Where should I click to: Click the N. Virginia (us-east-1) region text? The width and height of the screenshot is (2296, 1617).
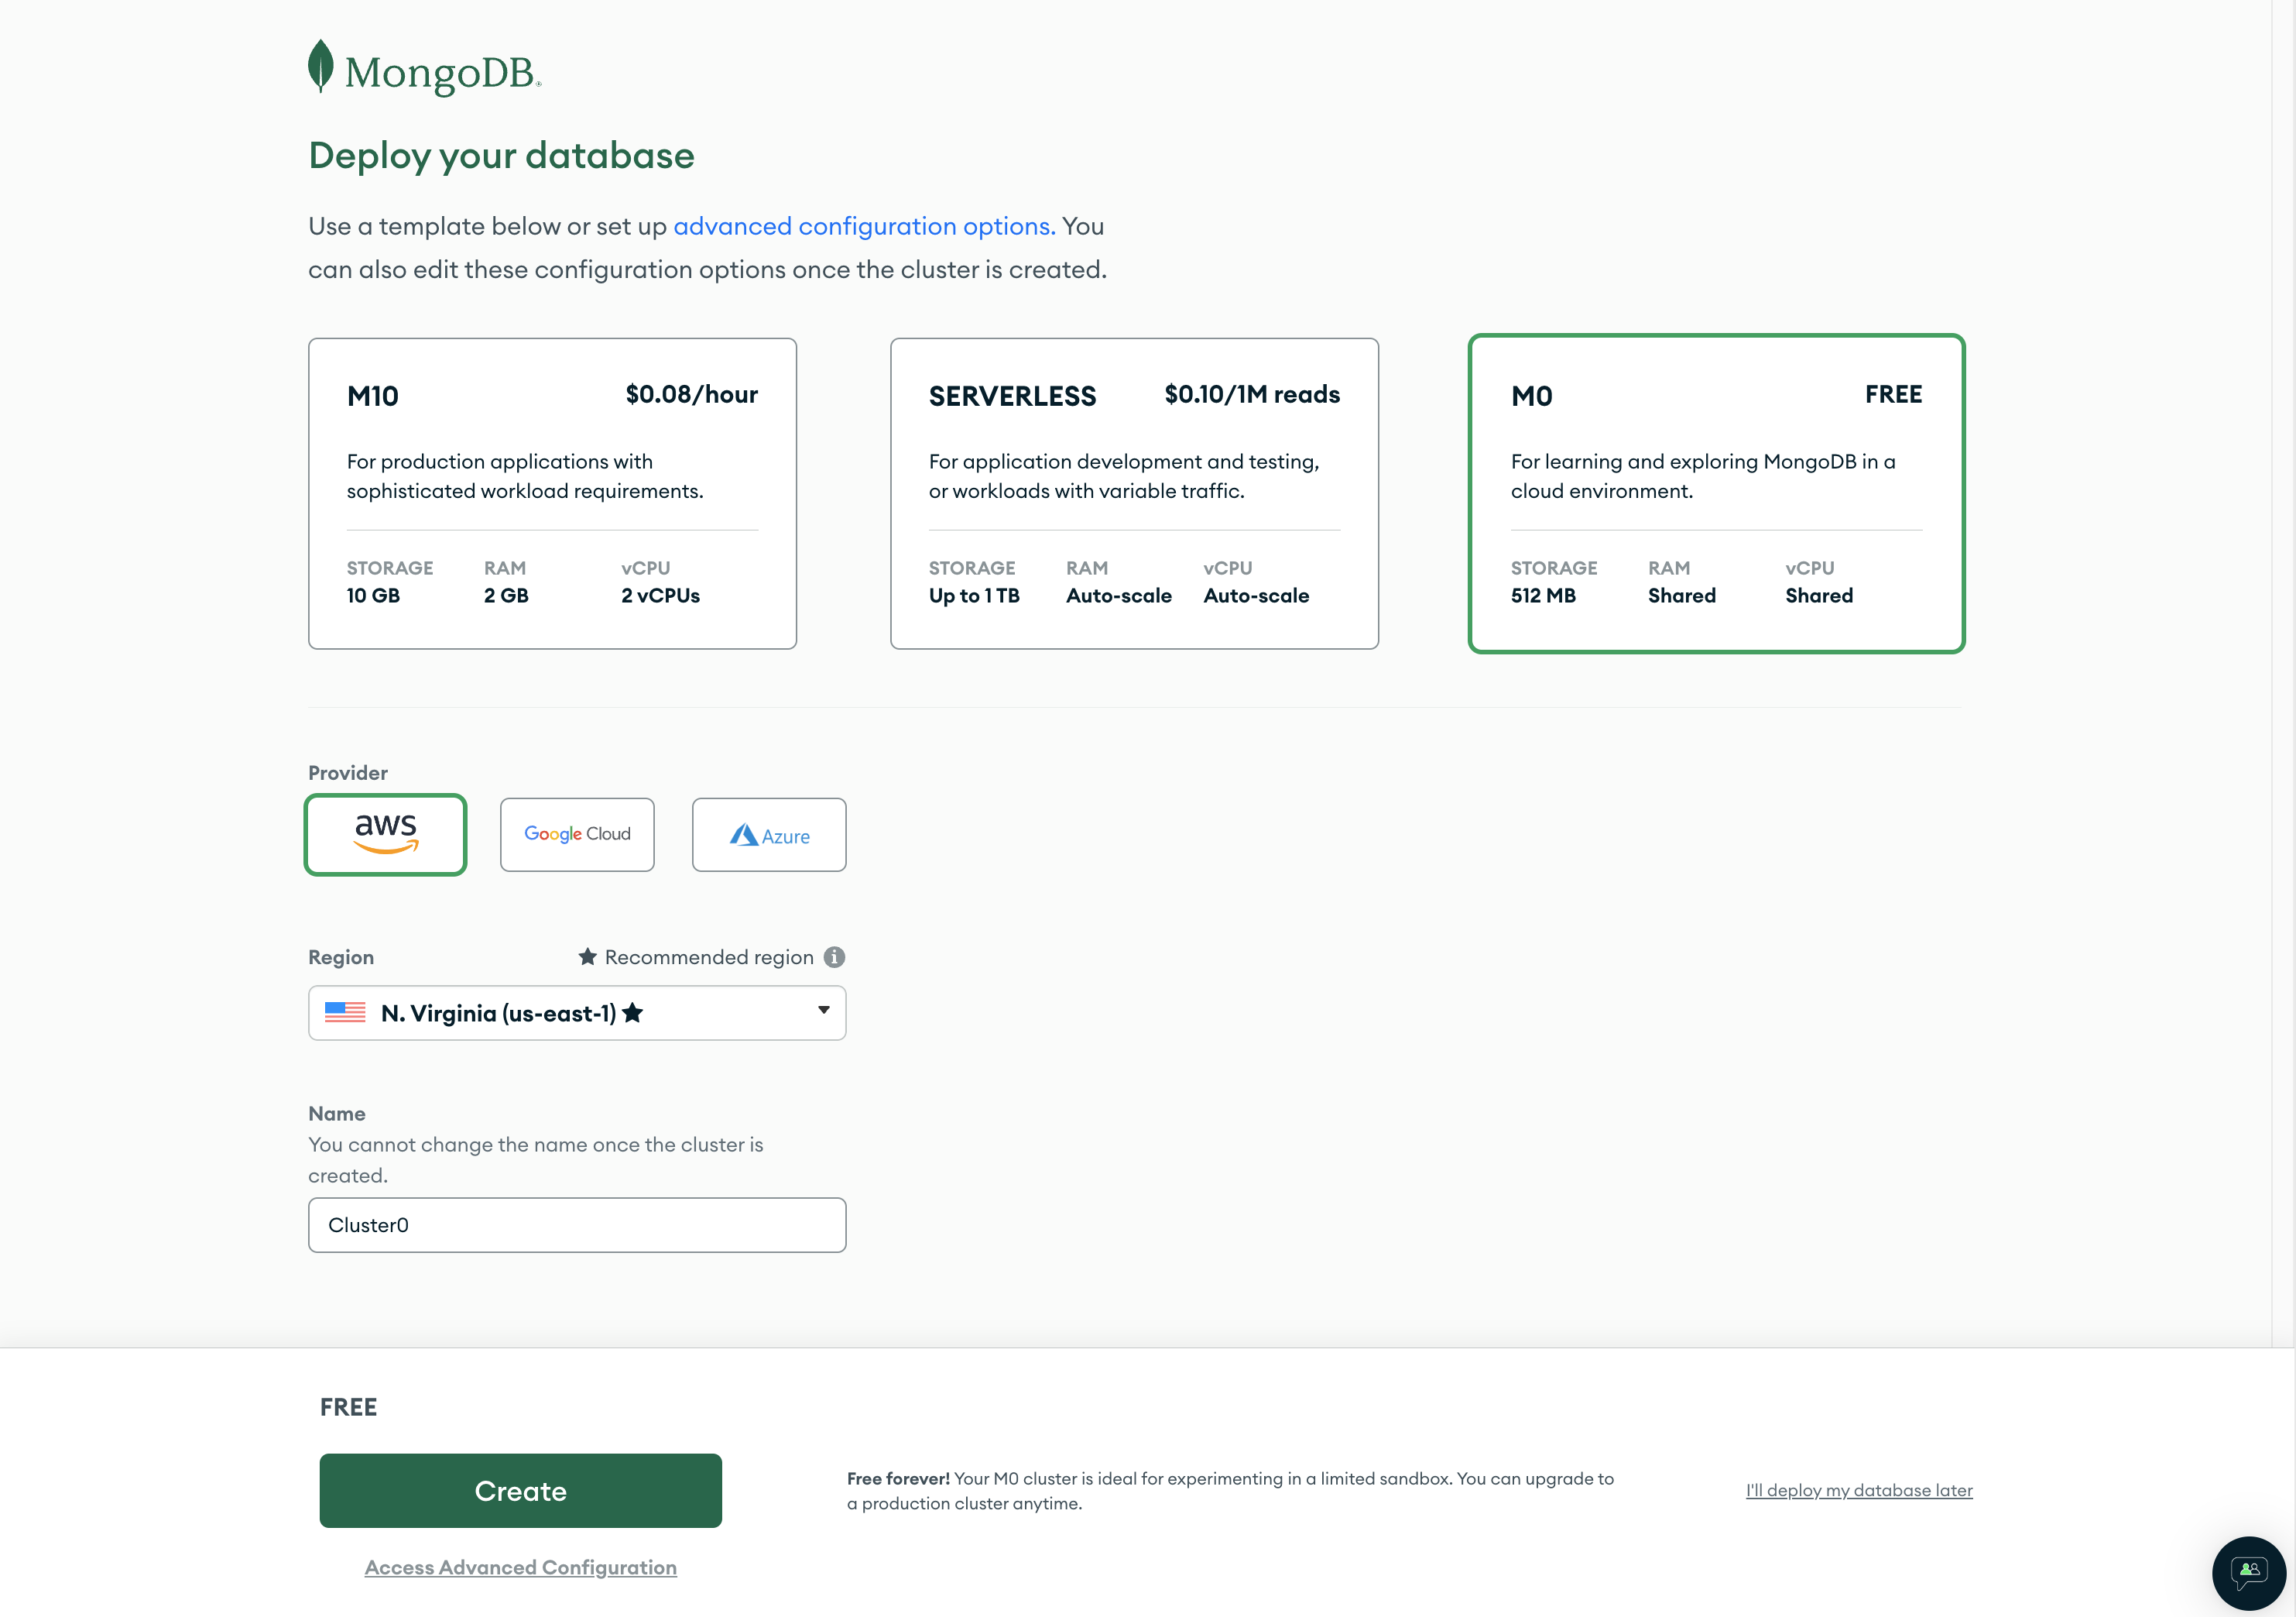(498, 1013)
